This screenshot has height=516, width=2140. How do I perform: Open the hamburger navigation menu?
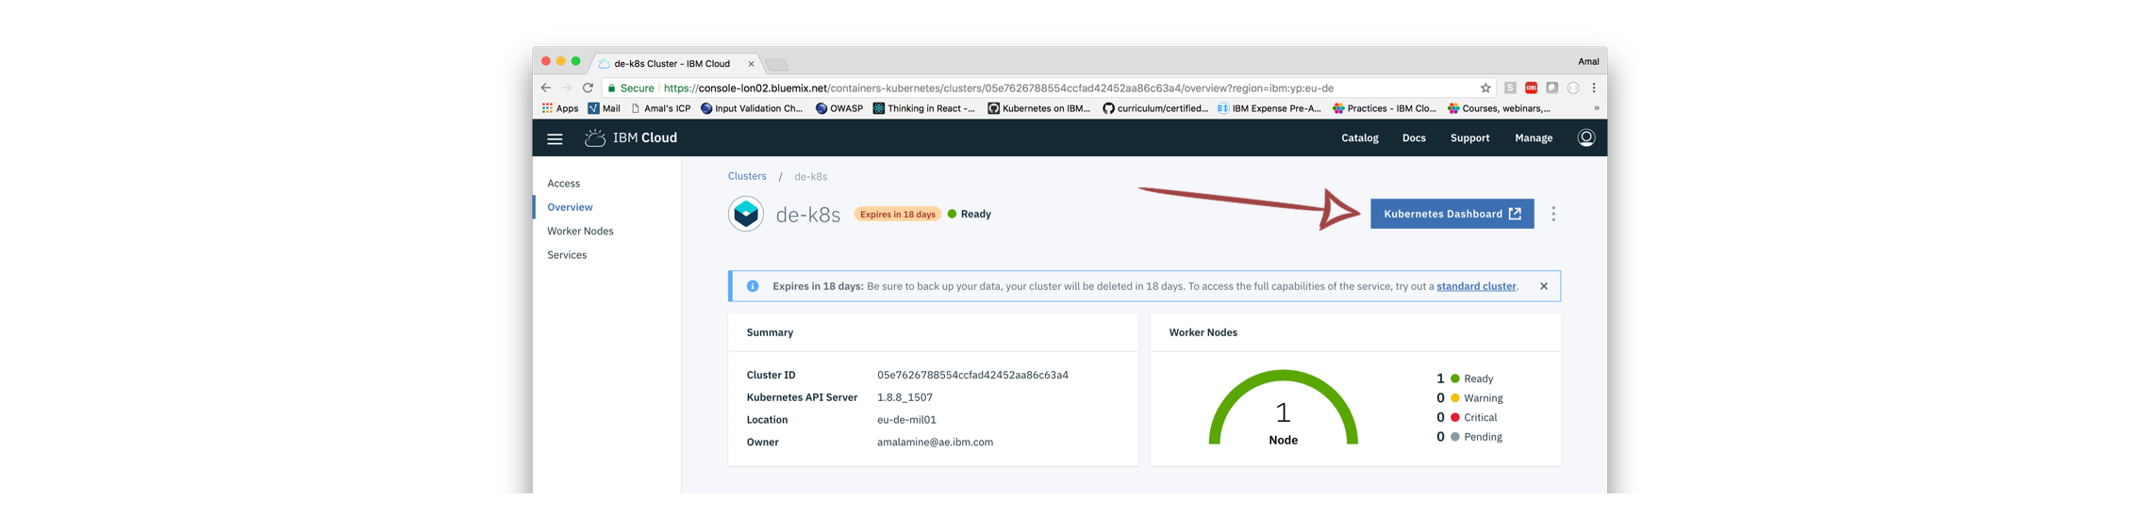point(555,138)
